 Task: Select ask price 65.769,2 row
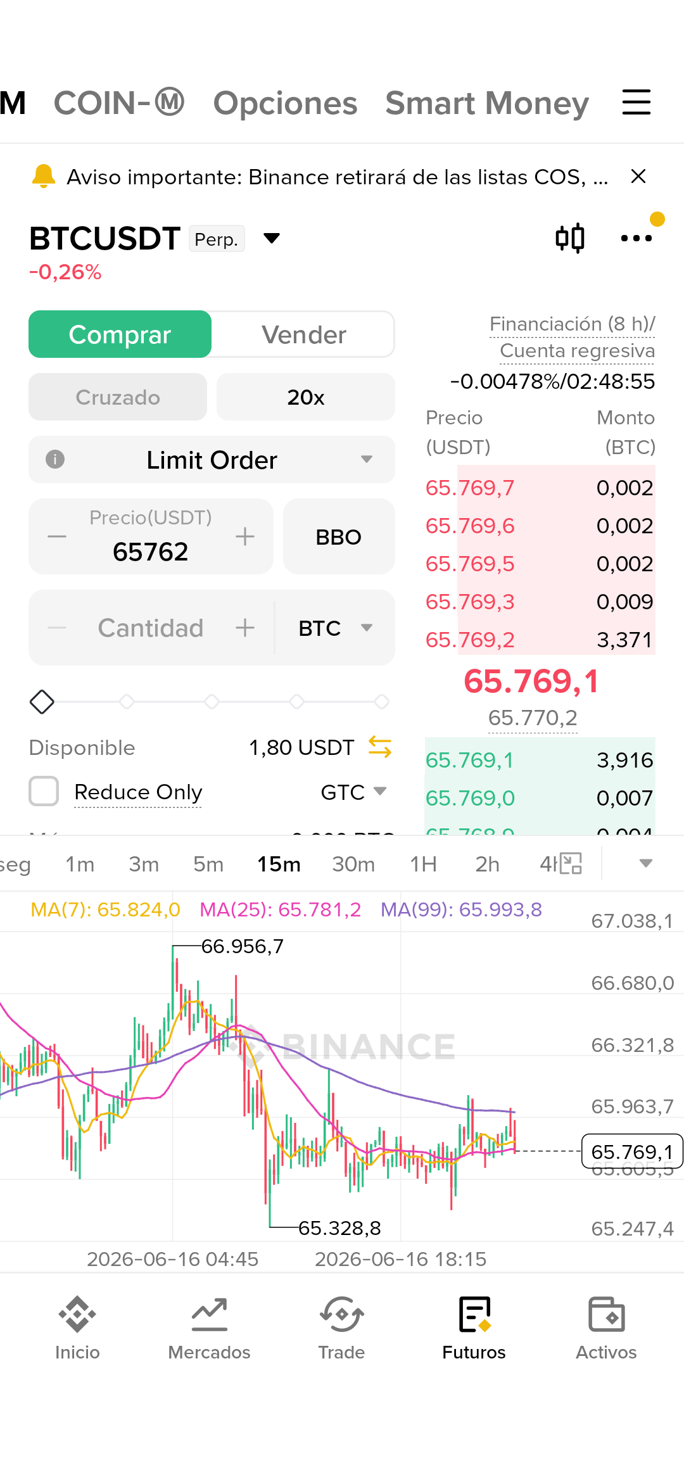540,640
